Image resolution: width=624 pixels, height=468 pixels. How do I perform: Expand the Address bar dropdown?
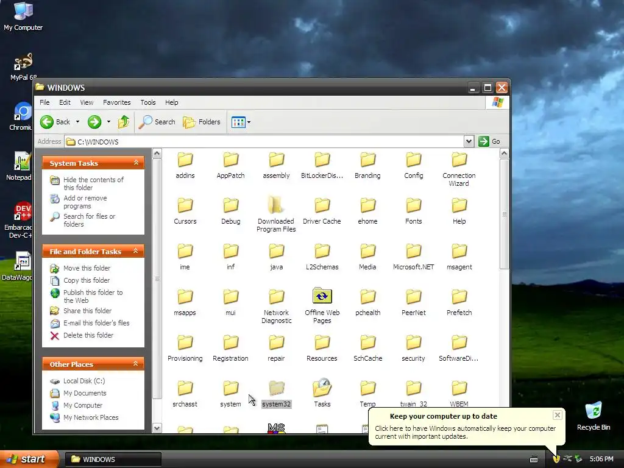point(469,141)
